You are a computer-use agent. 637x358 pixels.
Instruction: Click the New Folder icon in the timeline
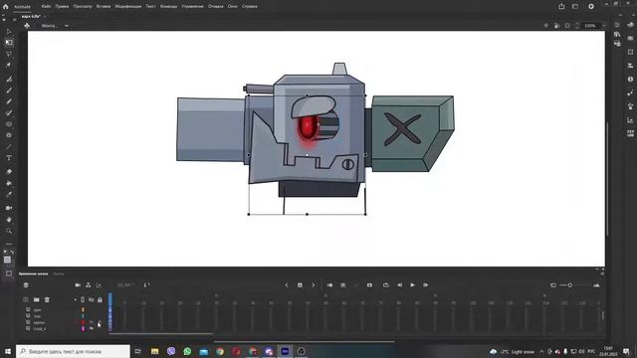click(x=36, y=299)
